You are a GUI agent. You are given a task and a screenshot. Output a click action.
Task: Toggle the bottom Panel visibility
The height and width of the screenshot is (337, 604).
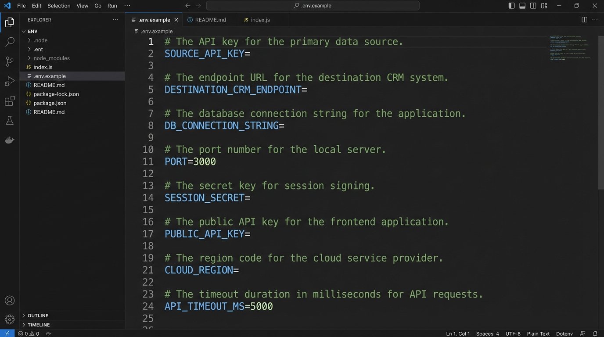521,5
